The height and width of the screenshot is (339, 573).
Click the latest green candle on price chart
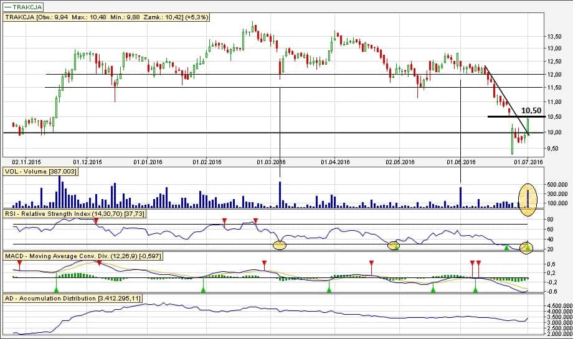[x=528, y=126]
